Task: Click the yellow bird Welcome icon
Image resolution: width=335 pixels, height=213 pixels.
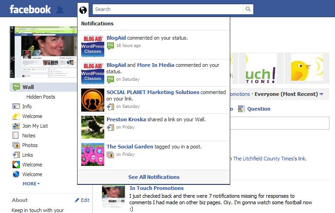Action: 16,116
